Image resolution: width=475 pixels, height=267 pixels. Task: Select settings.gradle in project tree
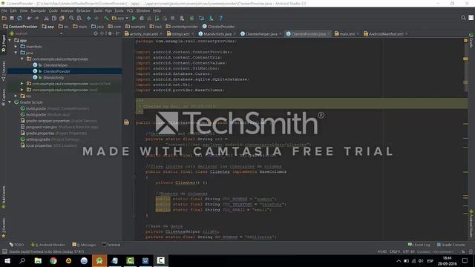[x=38, y=139]
